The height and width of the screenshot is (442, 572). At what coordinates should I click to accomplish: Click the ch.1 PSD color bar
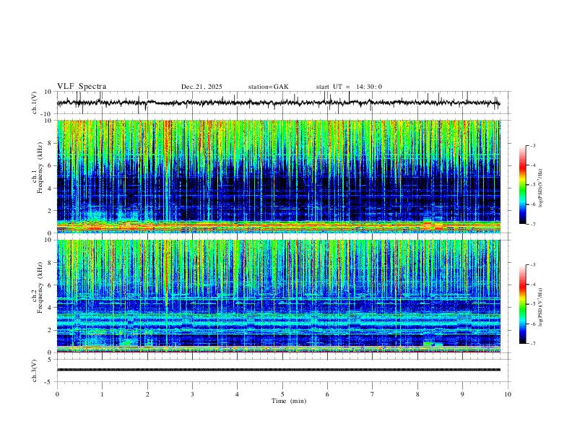pyautogui.click(x=523, y=185)
